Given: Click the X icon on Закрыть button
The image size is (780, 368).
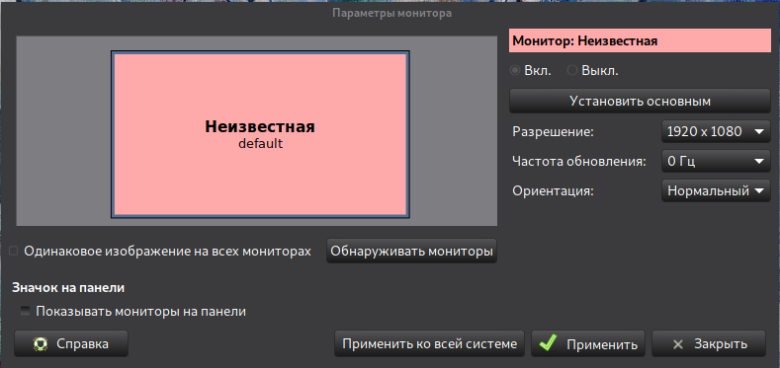Looking at the screenshot, I should pyautogui.click(x=677, y=344).
